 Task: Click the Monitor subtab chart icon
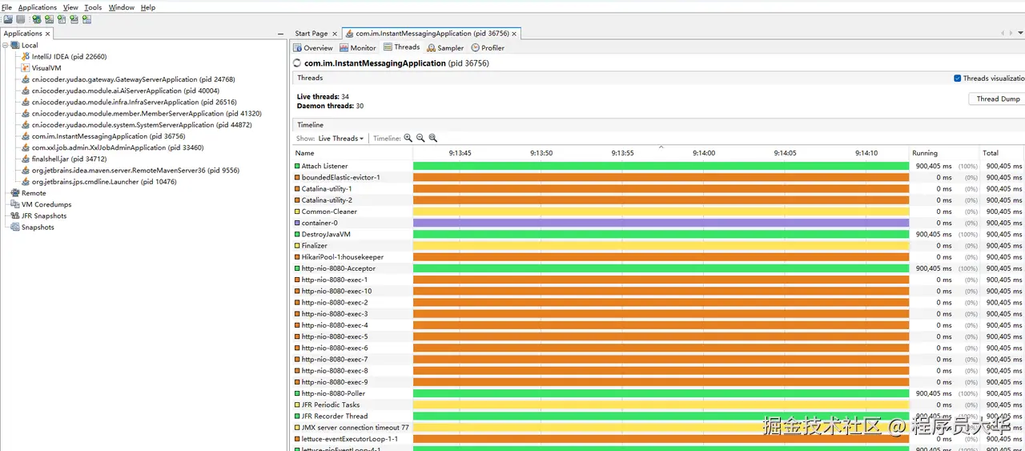(x=344, y=48)
